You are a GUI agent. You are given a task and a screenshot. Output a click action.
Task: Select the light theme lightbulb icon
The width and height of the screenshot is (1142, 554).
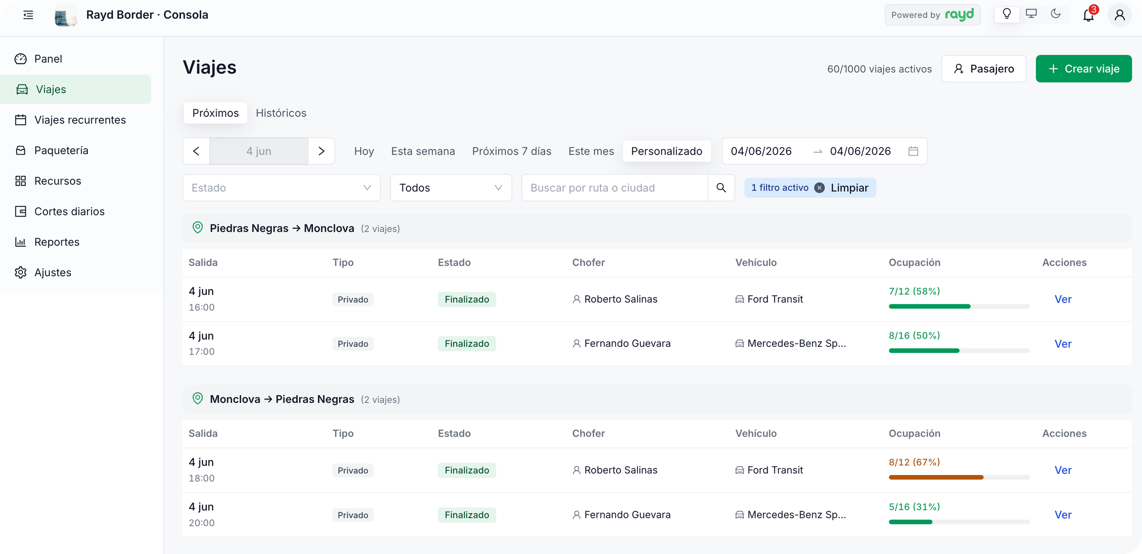point(1007,14)
